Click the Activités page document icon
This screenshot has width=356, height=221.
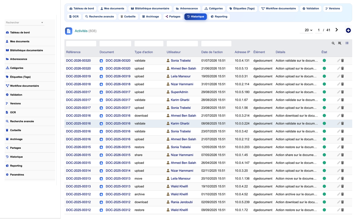[x=69, y=31]
